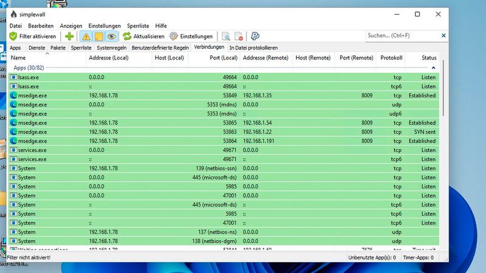Open the Einstellungen menu in the menu bar
This screenshot has width=486, height=273.
[104, 26]
